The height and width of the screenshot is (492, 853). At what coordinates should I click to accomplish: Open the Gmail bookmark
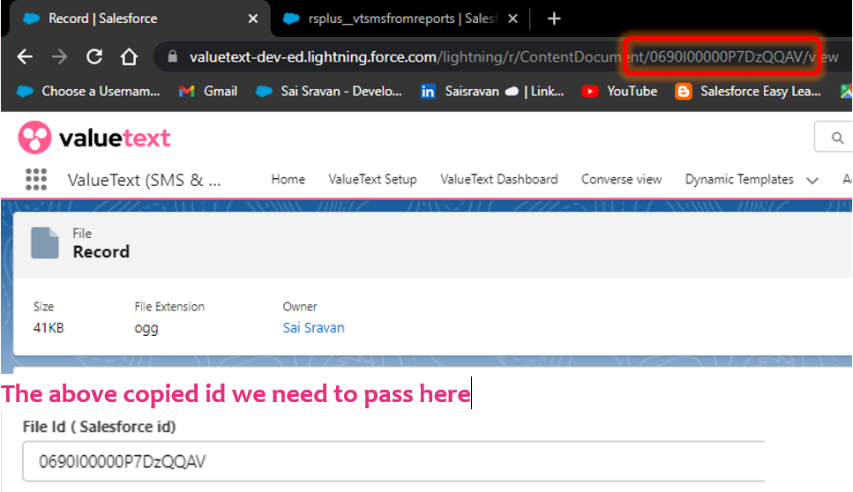(208, 91)
